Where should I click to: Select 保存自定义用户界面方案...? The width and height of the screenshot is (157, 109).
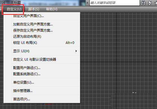[x=46, y=30]
